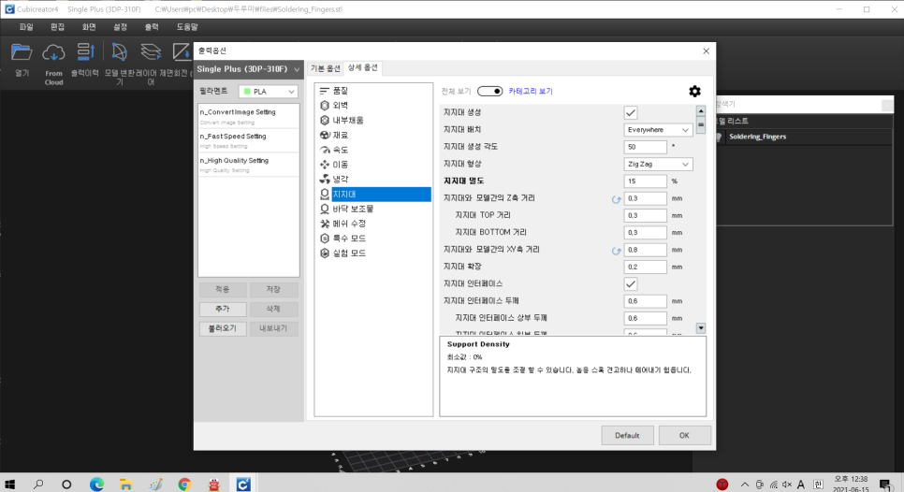Screen dimensions: 904x492
Task: Click the 카테고리 보기 link
Action: click(x=531, y=91)
